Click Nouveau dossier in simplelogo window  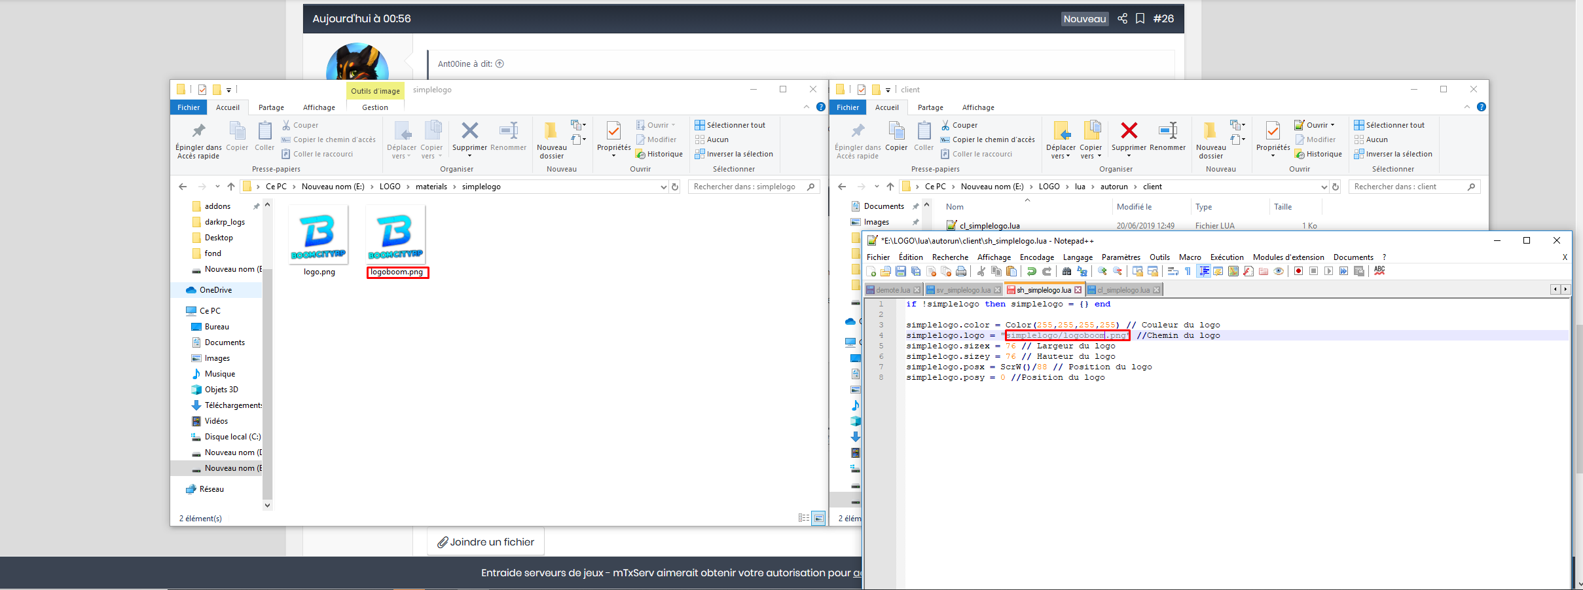click(551, 140)
